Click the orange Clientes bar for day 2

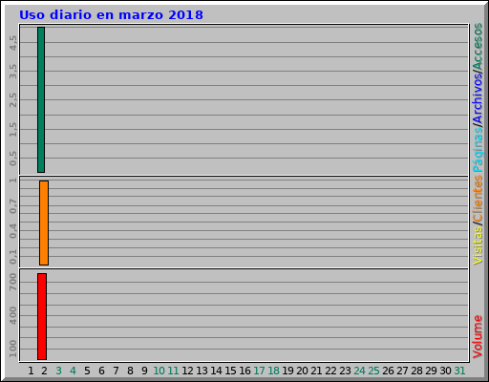[x=44, y=223]
